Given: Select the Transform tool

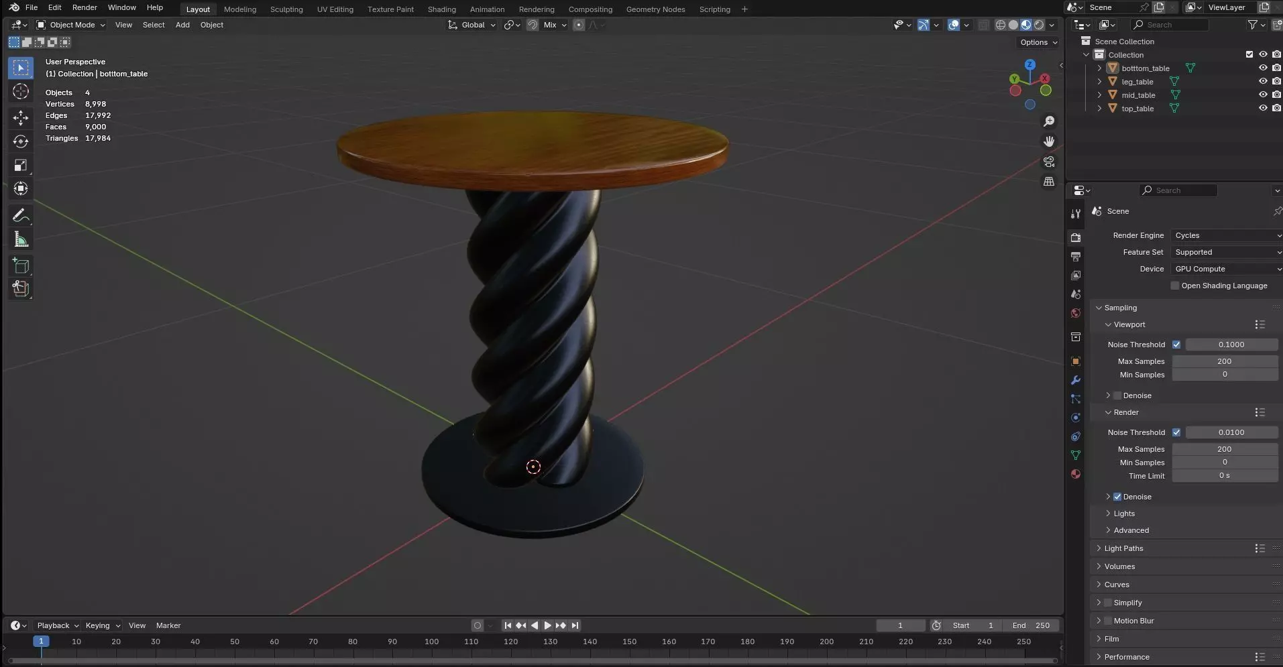Looking at the screenshot, I should pos(21,188).
